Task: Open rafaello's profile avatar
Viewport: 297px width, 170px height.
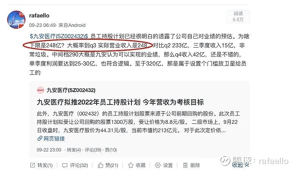Action: click(x=16, y=20)
